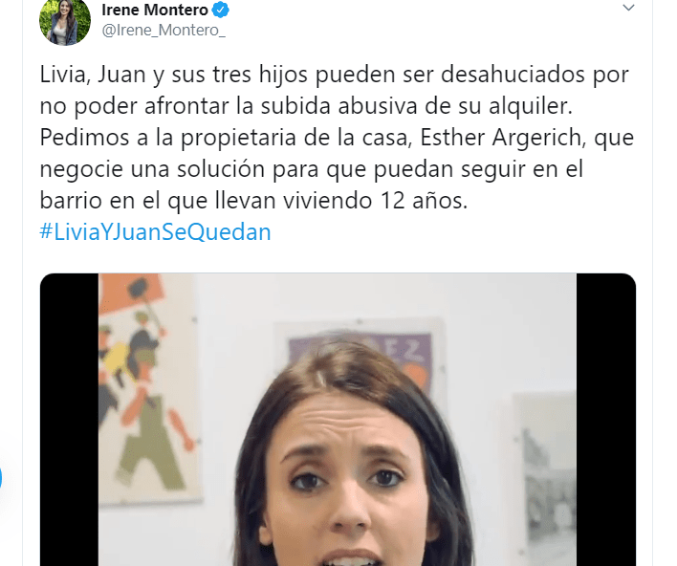
Task: Click the tweet line starting 'Livia, Juan'
Action: pos(334,75)
